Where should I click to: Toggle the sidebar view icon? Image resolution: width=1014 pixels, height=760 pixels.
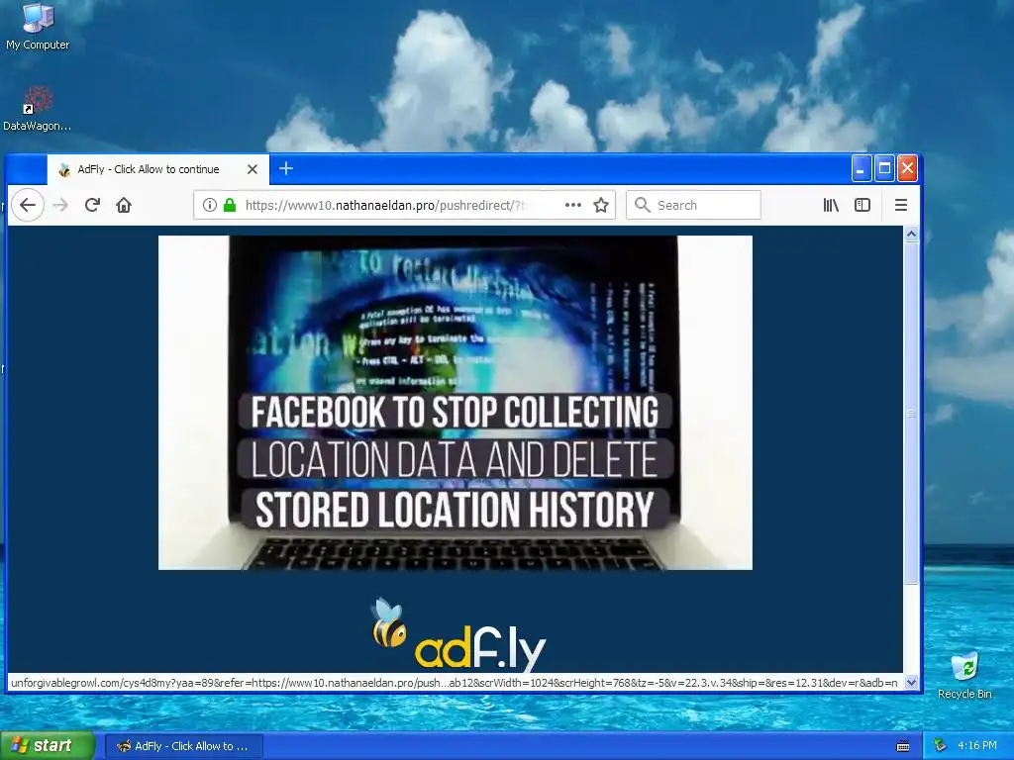click(x=862, y=205)
